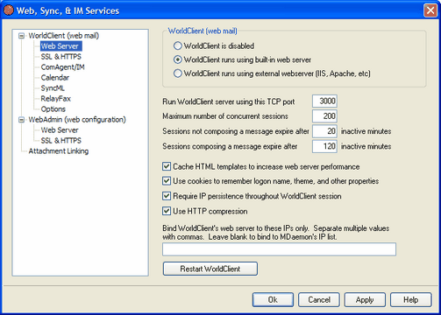Select Web Server under WorldClient
This screenshot has height=315, width=441.
60,46
